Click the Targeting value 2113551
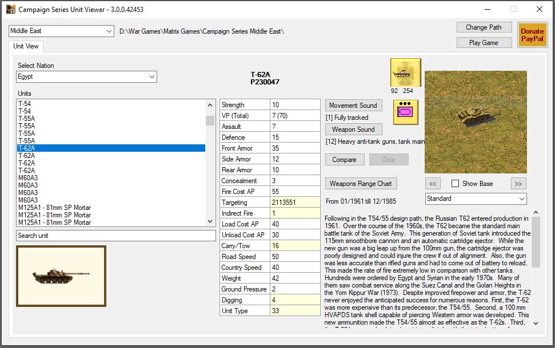 (295, 203)
